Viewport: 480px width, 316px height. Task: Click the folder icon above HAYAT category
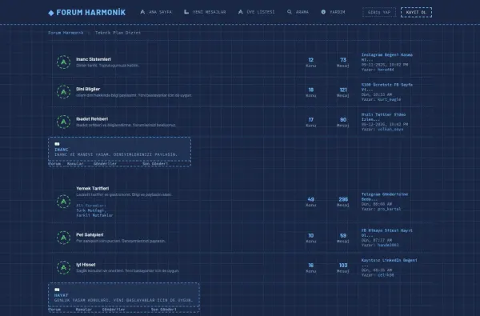point(57,290)
